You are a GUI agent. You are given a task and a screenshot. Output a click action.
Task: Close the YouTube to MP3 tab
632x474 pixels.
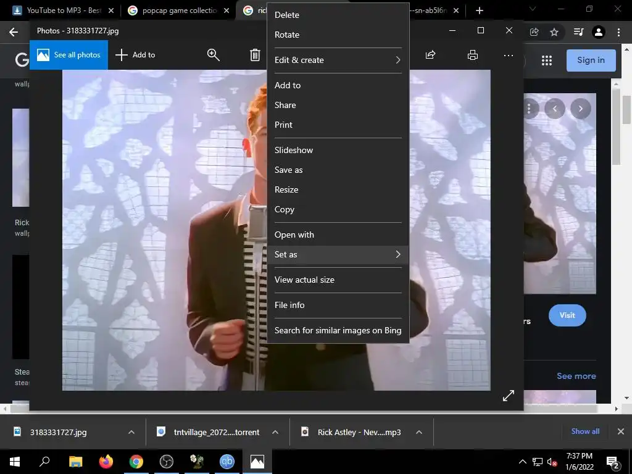[111, 10]
